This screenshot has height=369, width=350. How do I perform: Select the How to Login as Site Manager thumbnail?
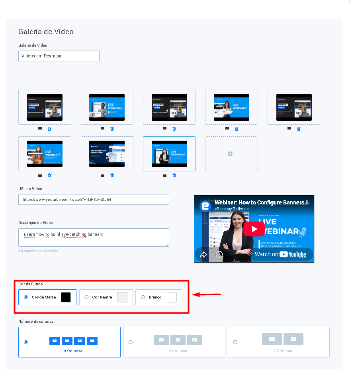coord(107,154)
